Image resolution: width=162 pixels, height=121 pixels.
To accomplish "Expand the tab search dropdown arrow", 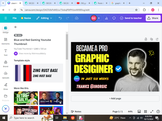I will click(3, 3).
